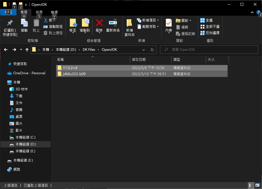Select OneDrive - Personal in navigation pane
Screen dimensions: 262x189
[x=29, y=73]
